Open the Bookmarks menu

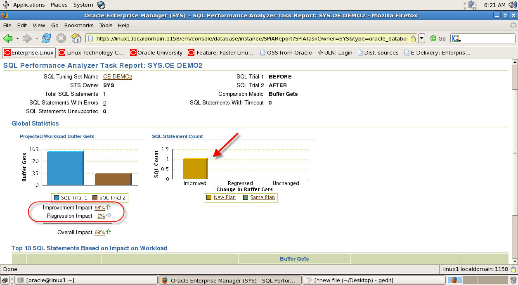tap(78, 25)
